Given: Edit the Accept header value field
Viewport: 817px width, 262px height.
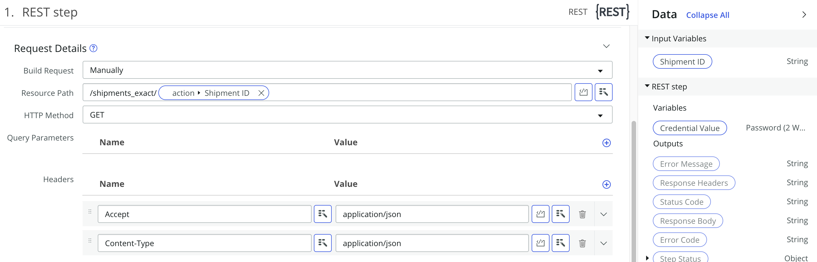Looking at the screenshot, I should point(432,214).
